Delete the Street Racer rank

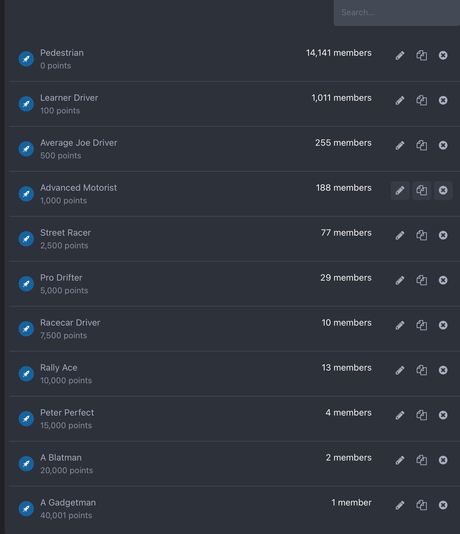tap(443, 235)
